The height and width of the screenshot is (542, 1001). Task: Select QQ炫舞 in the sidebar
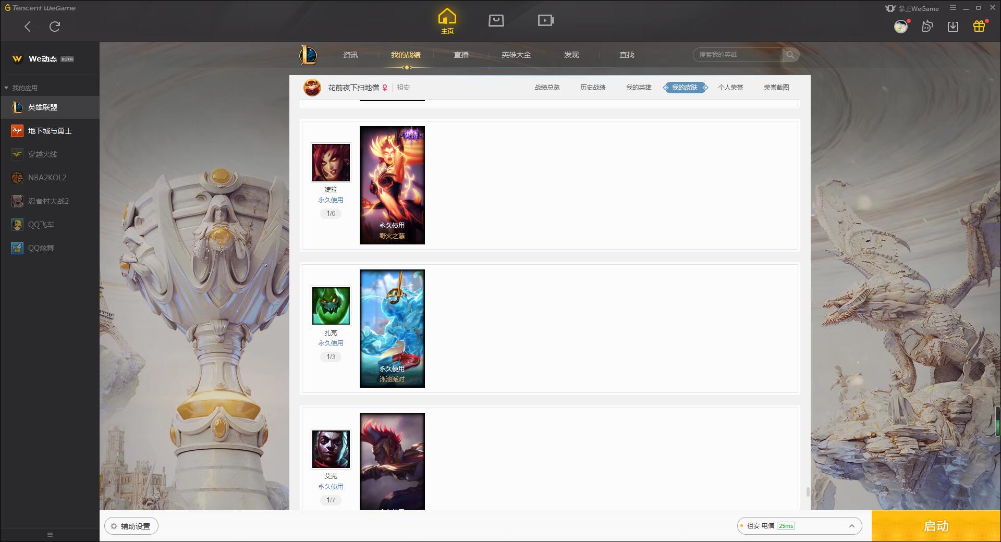click(50, 248)
